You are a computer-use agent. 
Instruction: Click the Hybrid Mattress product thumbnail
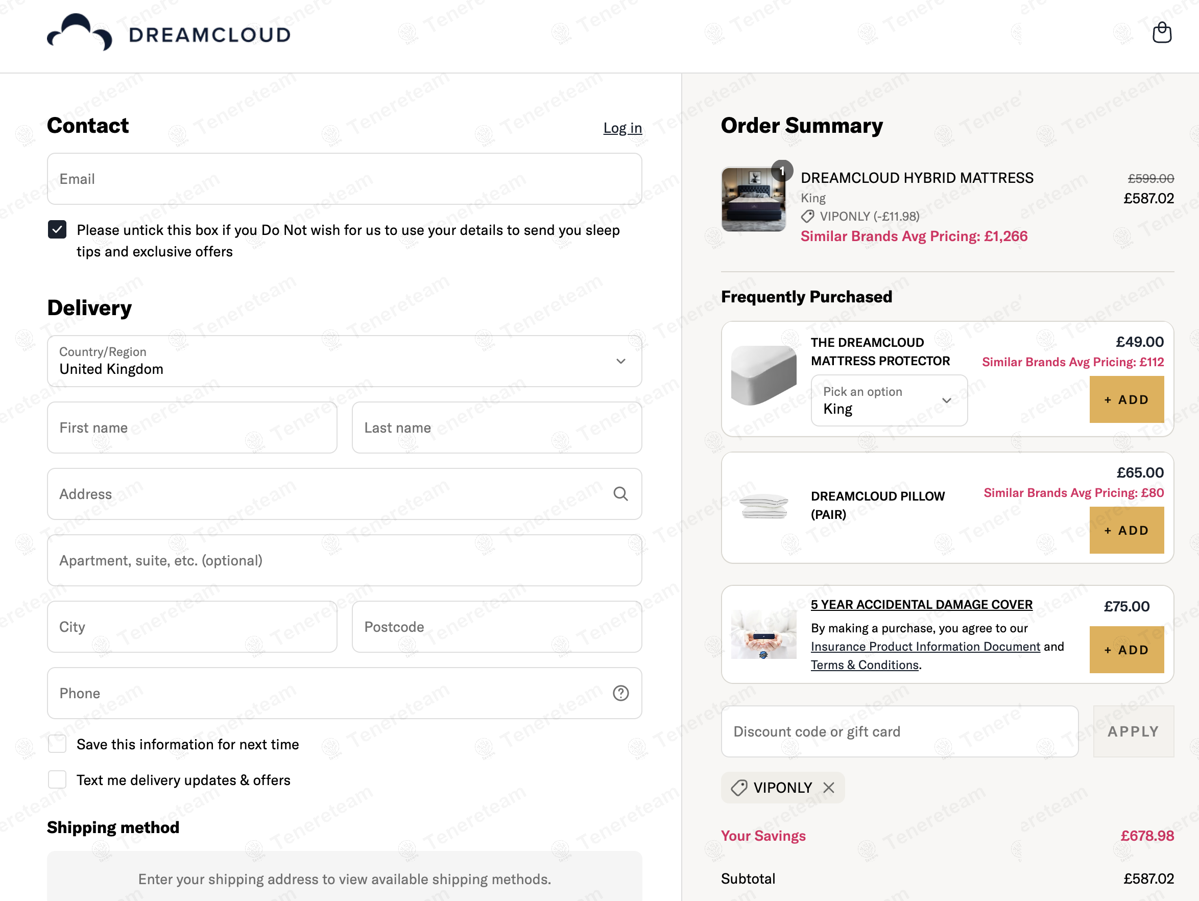(753, 200)
